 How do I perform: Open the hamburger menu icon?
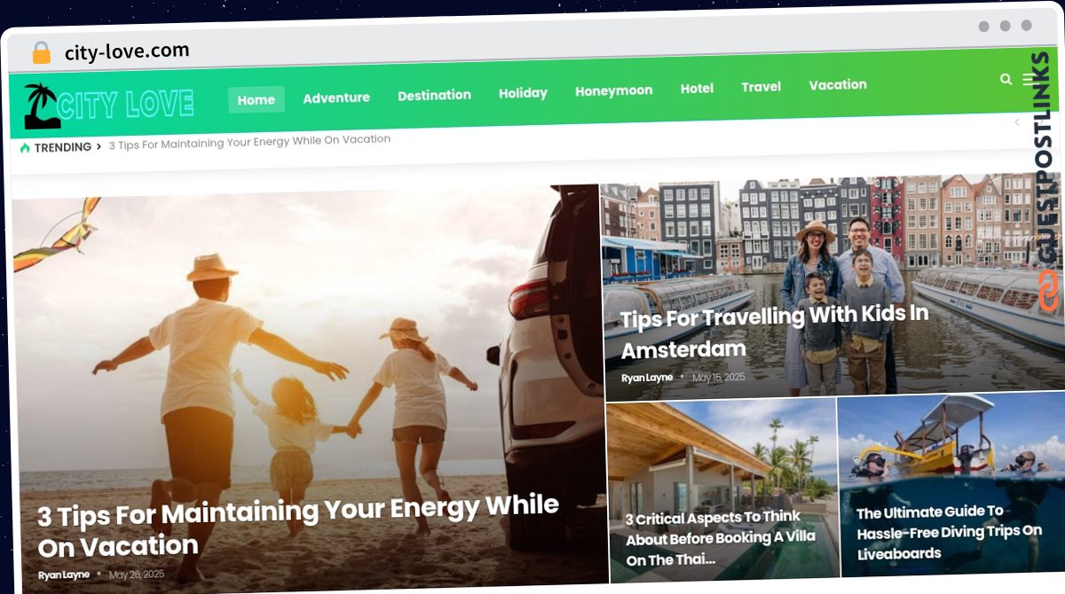(1027, 79)
